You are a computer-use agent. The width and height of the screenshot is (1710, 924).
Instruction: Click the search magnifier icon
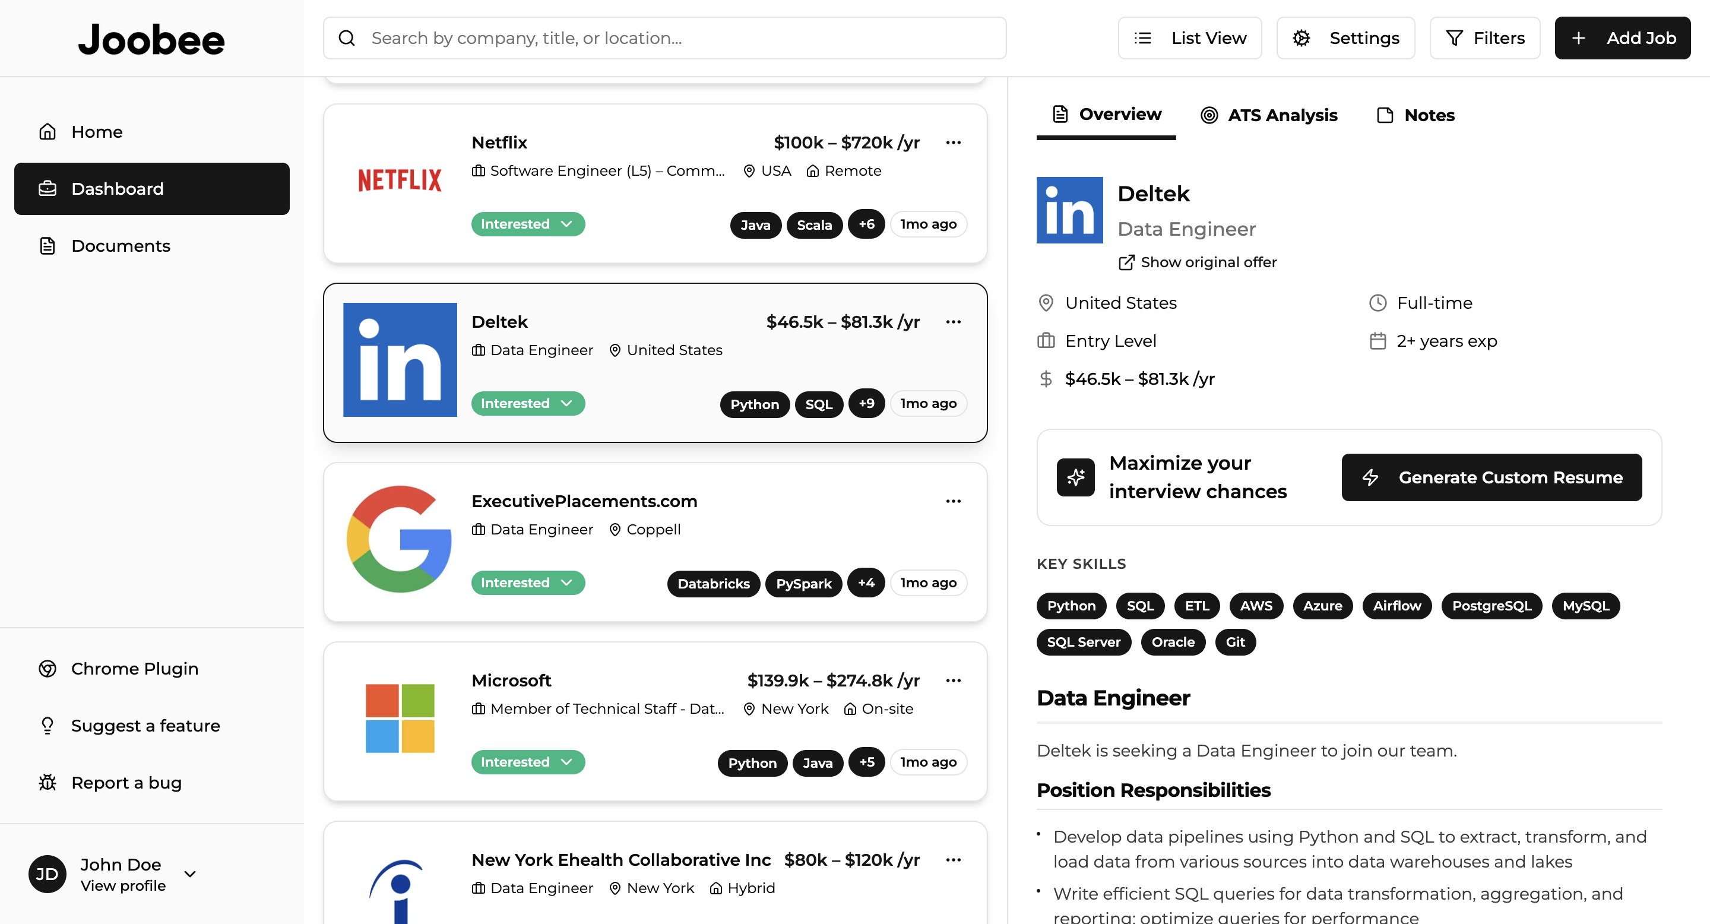(347, 39)
